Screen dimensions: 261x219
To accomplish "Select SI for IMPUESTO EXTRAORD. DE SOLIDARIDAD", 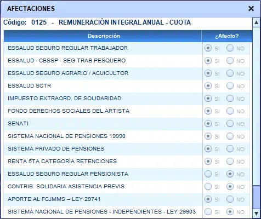I will point(208,99).
